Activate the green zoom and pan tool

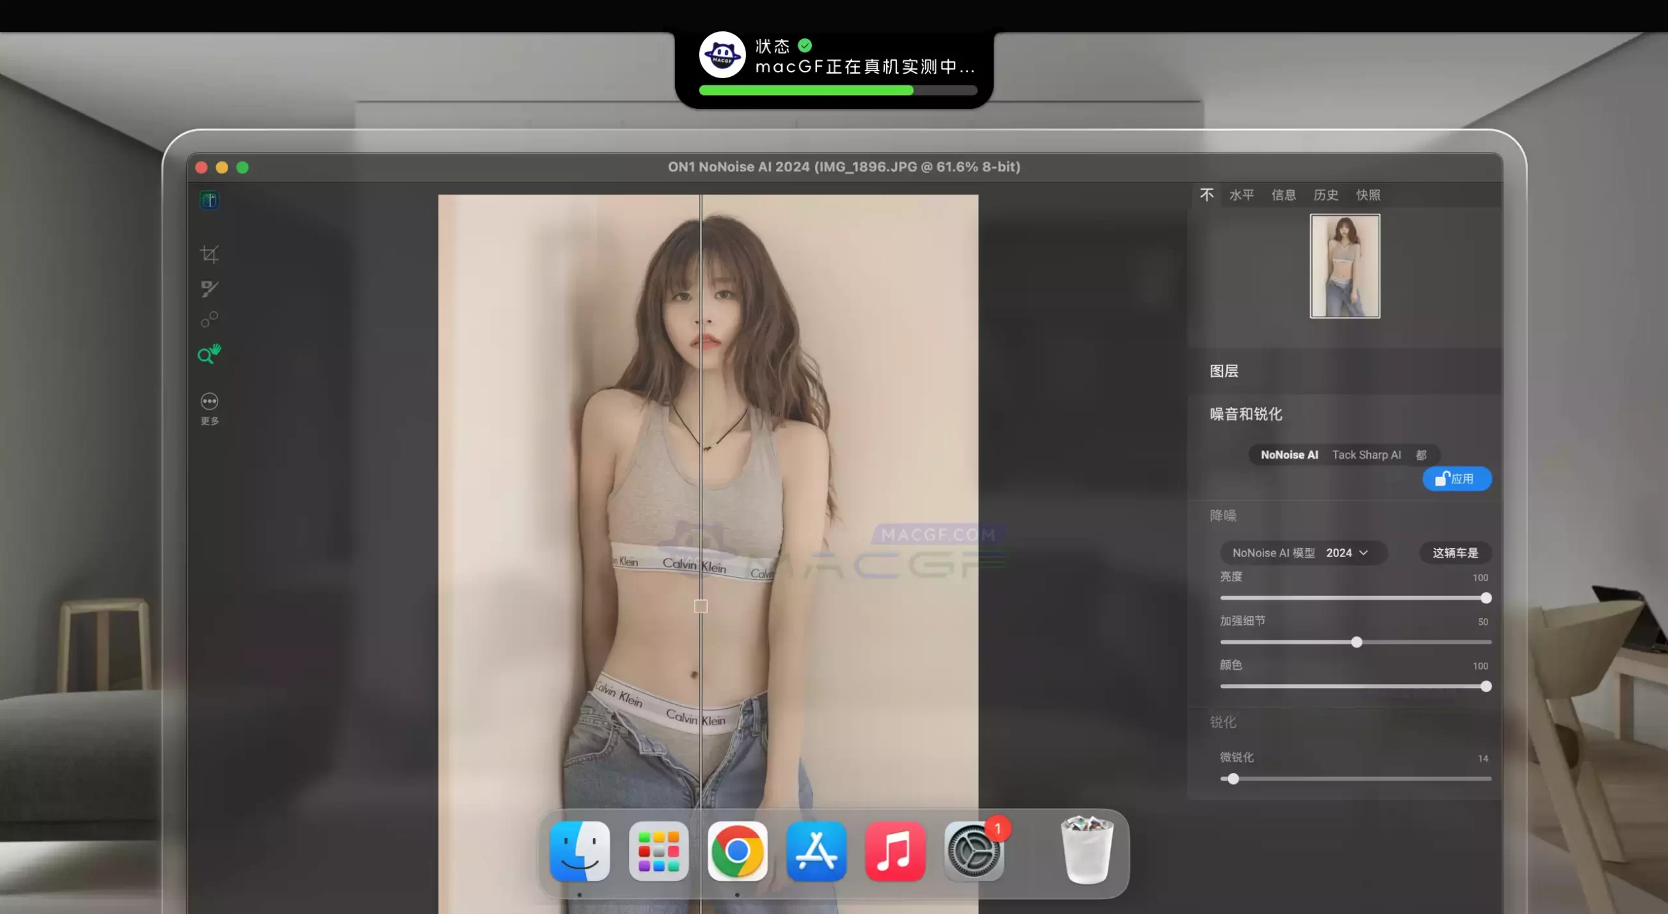[209, 354]
